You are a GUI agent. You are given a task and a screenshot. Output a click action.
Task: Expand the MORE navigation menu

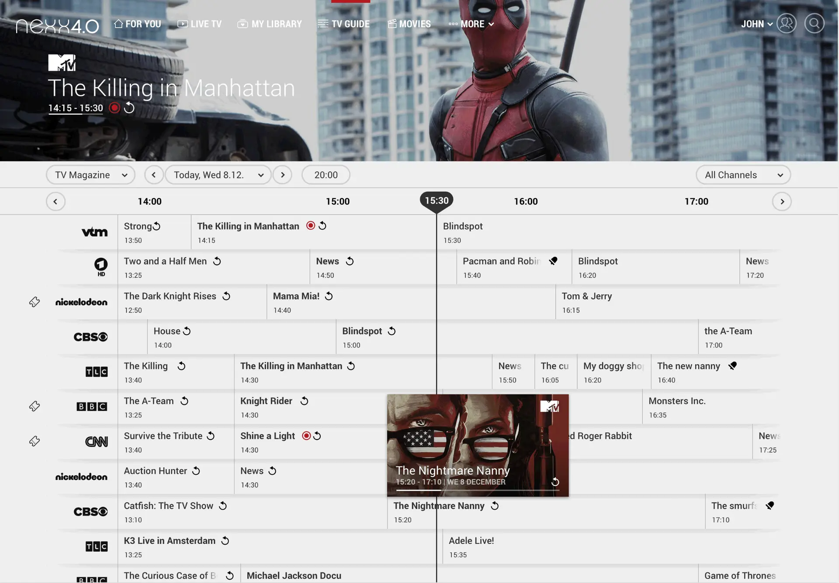tap(472, 24)
